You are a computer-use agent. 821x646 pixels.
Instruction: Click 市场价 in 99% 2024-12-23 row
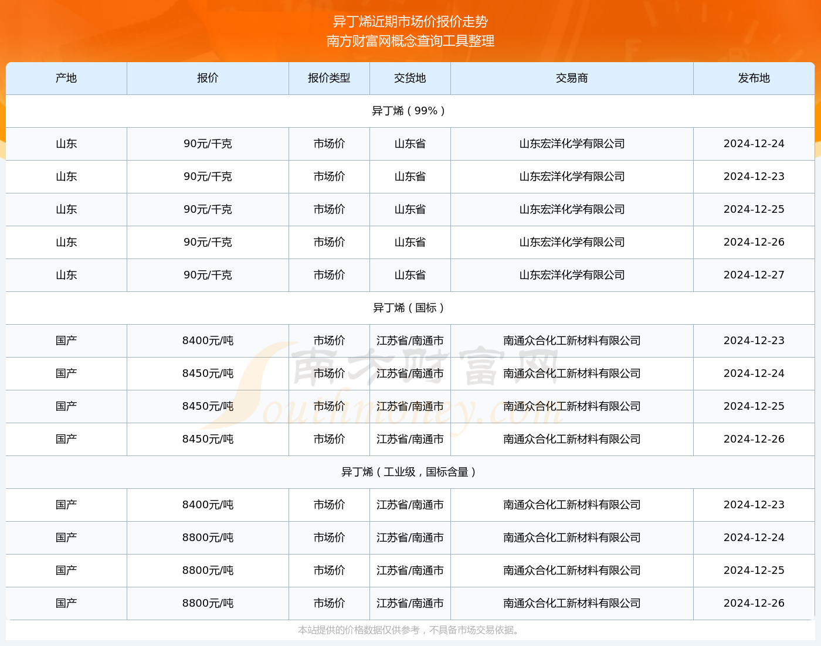(329, 176)
